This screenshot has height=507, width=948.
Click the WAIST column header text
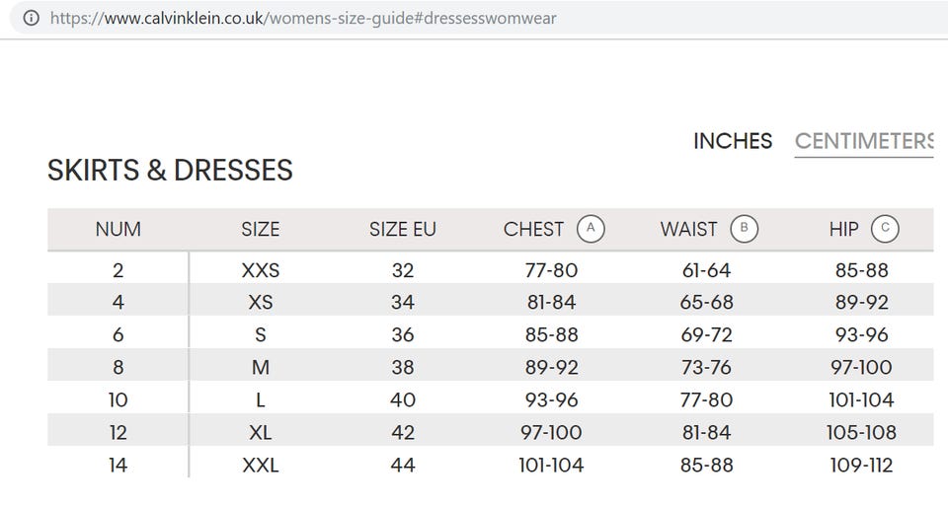point(688,230)
